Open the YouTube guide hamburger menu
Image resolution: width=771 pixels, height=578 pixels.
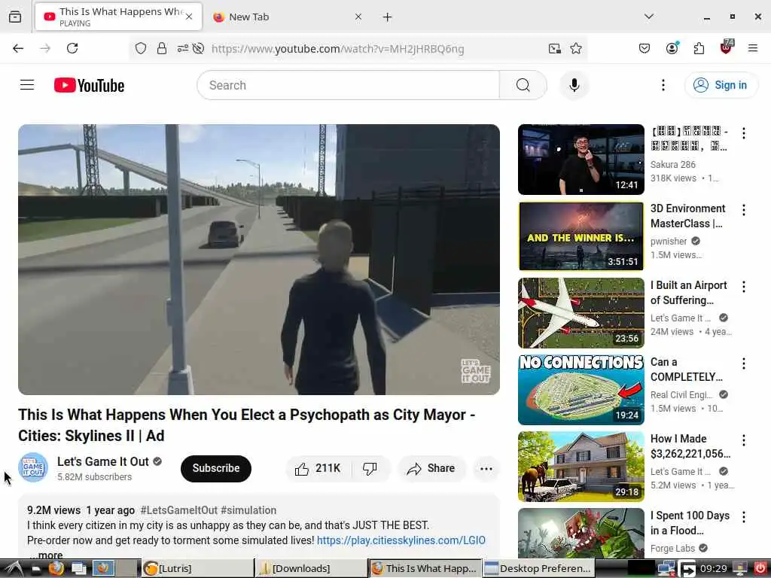point(27,85)
